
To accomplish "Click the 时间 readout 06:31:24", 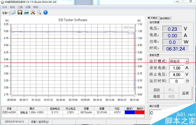I will tap(175, 49).
